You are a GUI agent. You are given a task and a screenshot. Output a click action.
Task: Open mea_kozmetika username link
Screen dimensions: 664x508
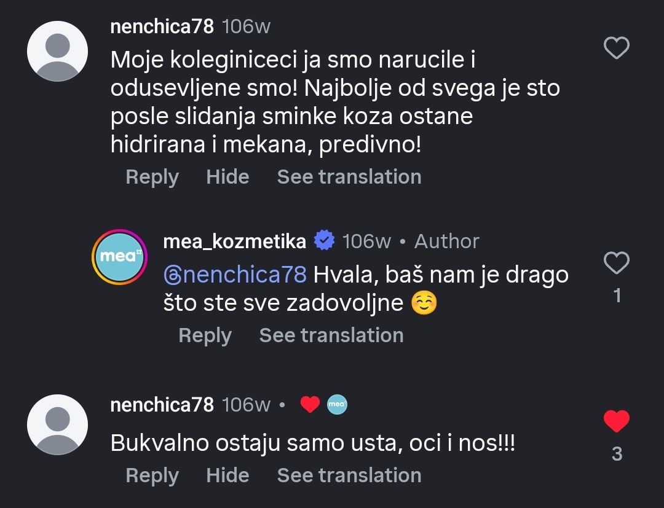point(234,241)
